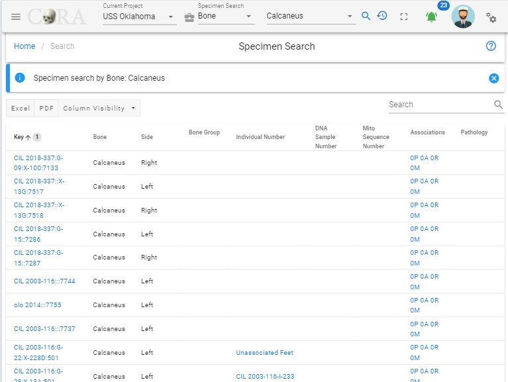Click the table Search input field
This screenshot has width=508, height=382.
coord(440,105)
